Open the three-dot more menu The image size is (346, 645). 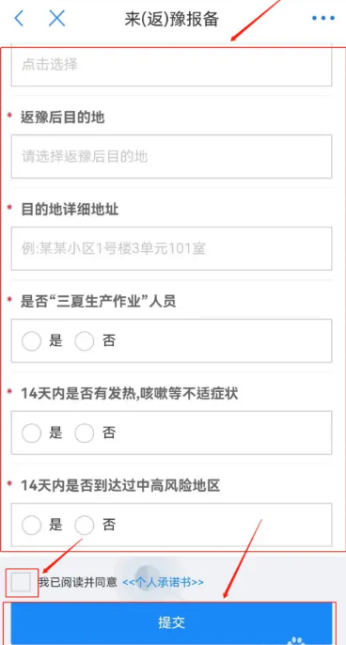click(x=322, y=19)
